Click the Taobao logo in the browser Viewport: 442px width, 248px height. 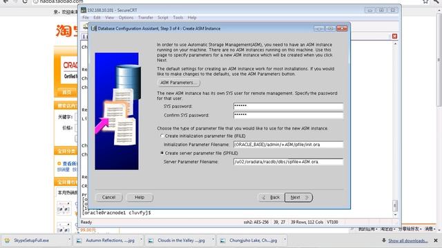click(x=66, y=31)
